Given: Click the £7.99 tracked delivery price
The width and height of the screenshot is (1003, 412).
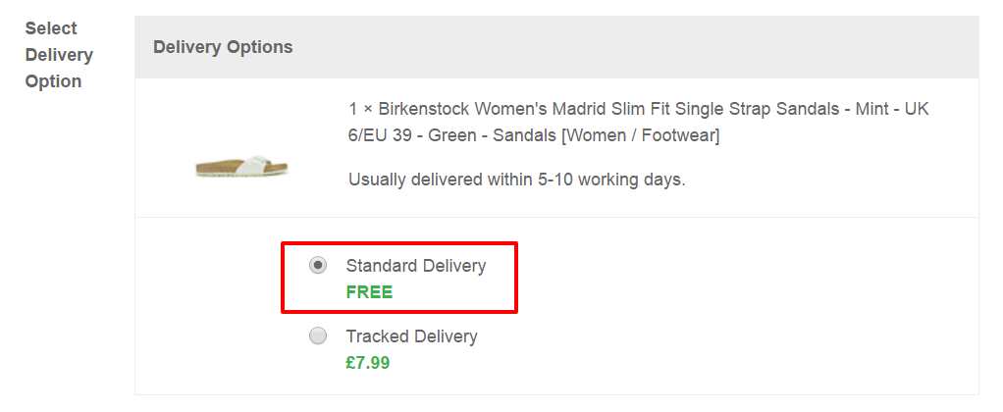Looking at the screenshot, I should click(x=368, y=363).
